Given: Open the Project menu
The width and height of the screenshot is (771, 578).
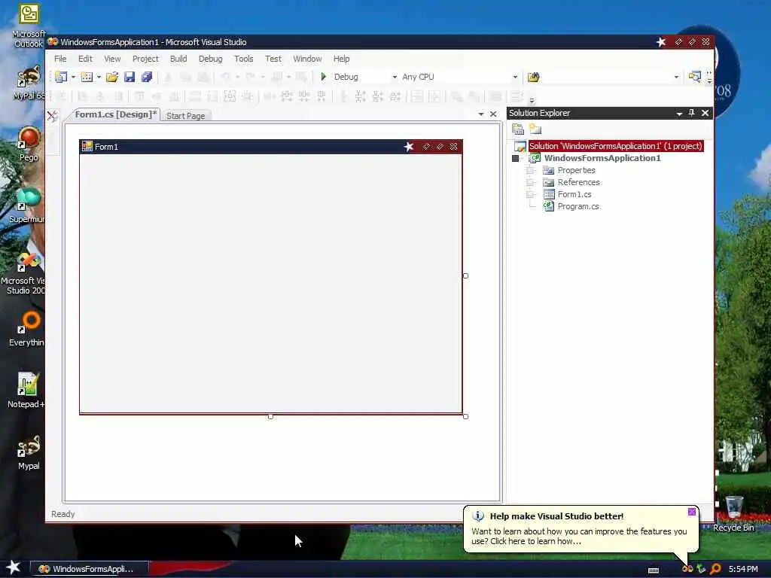Looking at the screenshot, I should click(x=145, y=59).
